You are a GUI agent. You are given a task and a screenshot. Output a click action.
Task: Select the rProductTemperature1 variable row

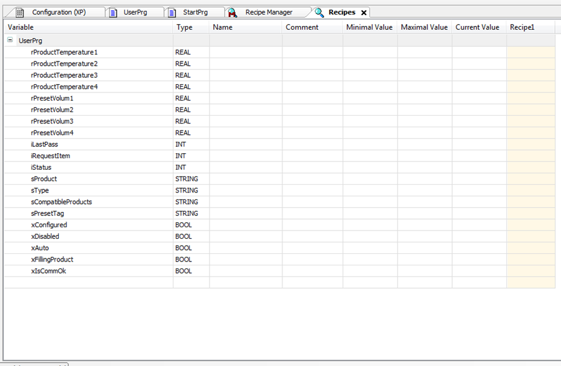click(x=64, y=52)
